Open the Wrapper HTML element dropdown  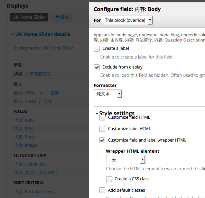pos(125,160)
